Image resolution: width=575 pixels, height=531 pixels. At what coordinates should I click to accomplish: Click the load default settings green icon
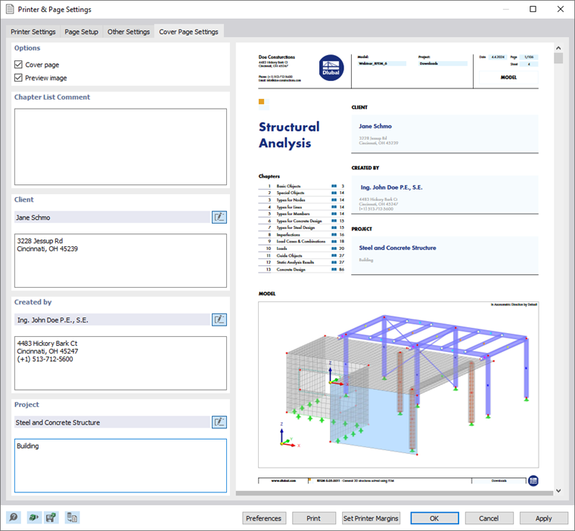33,517
